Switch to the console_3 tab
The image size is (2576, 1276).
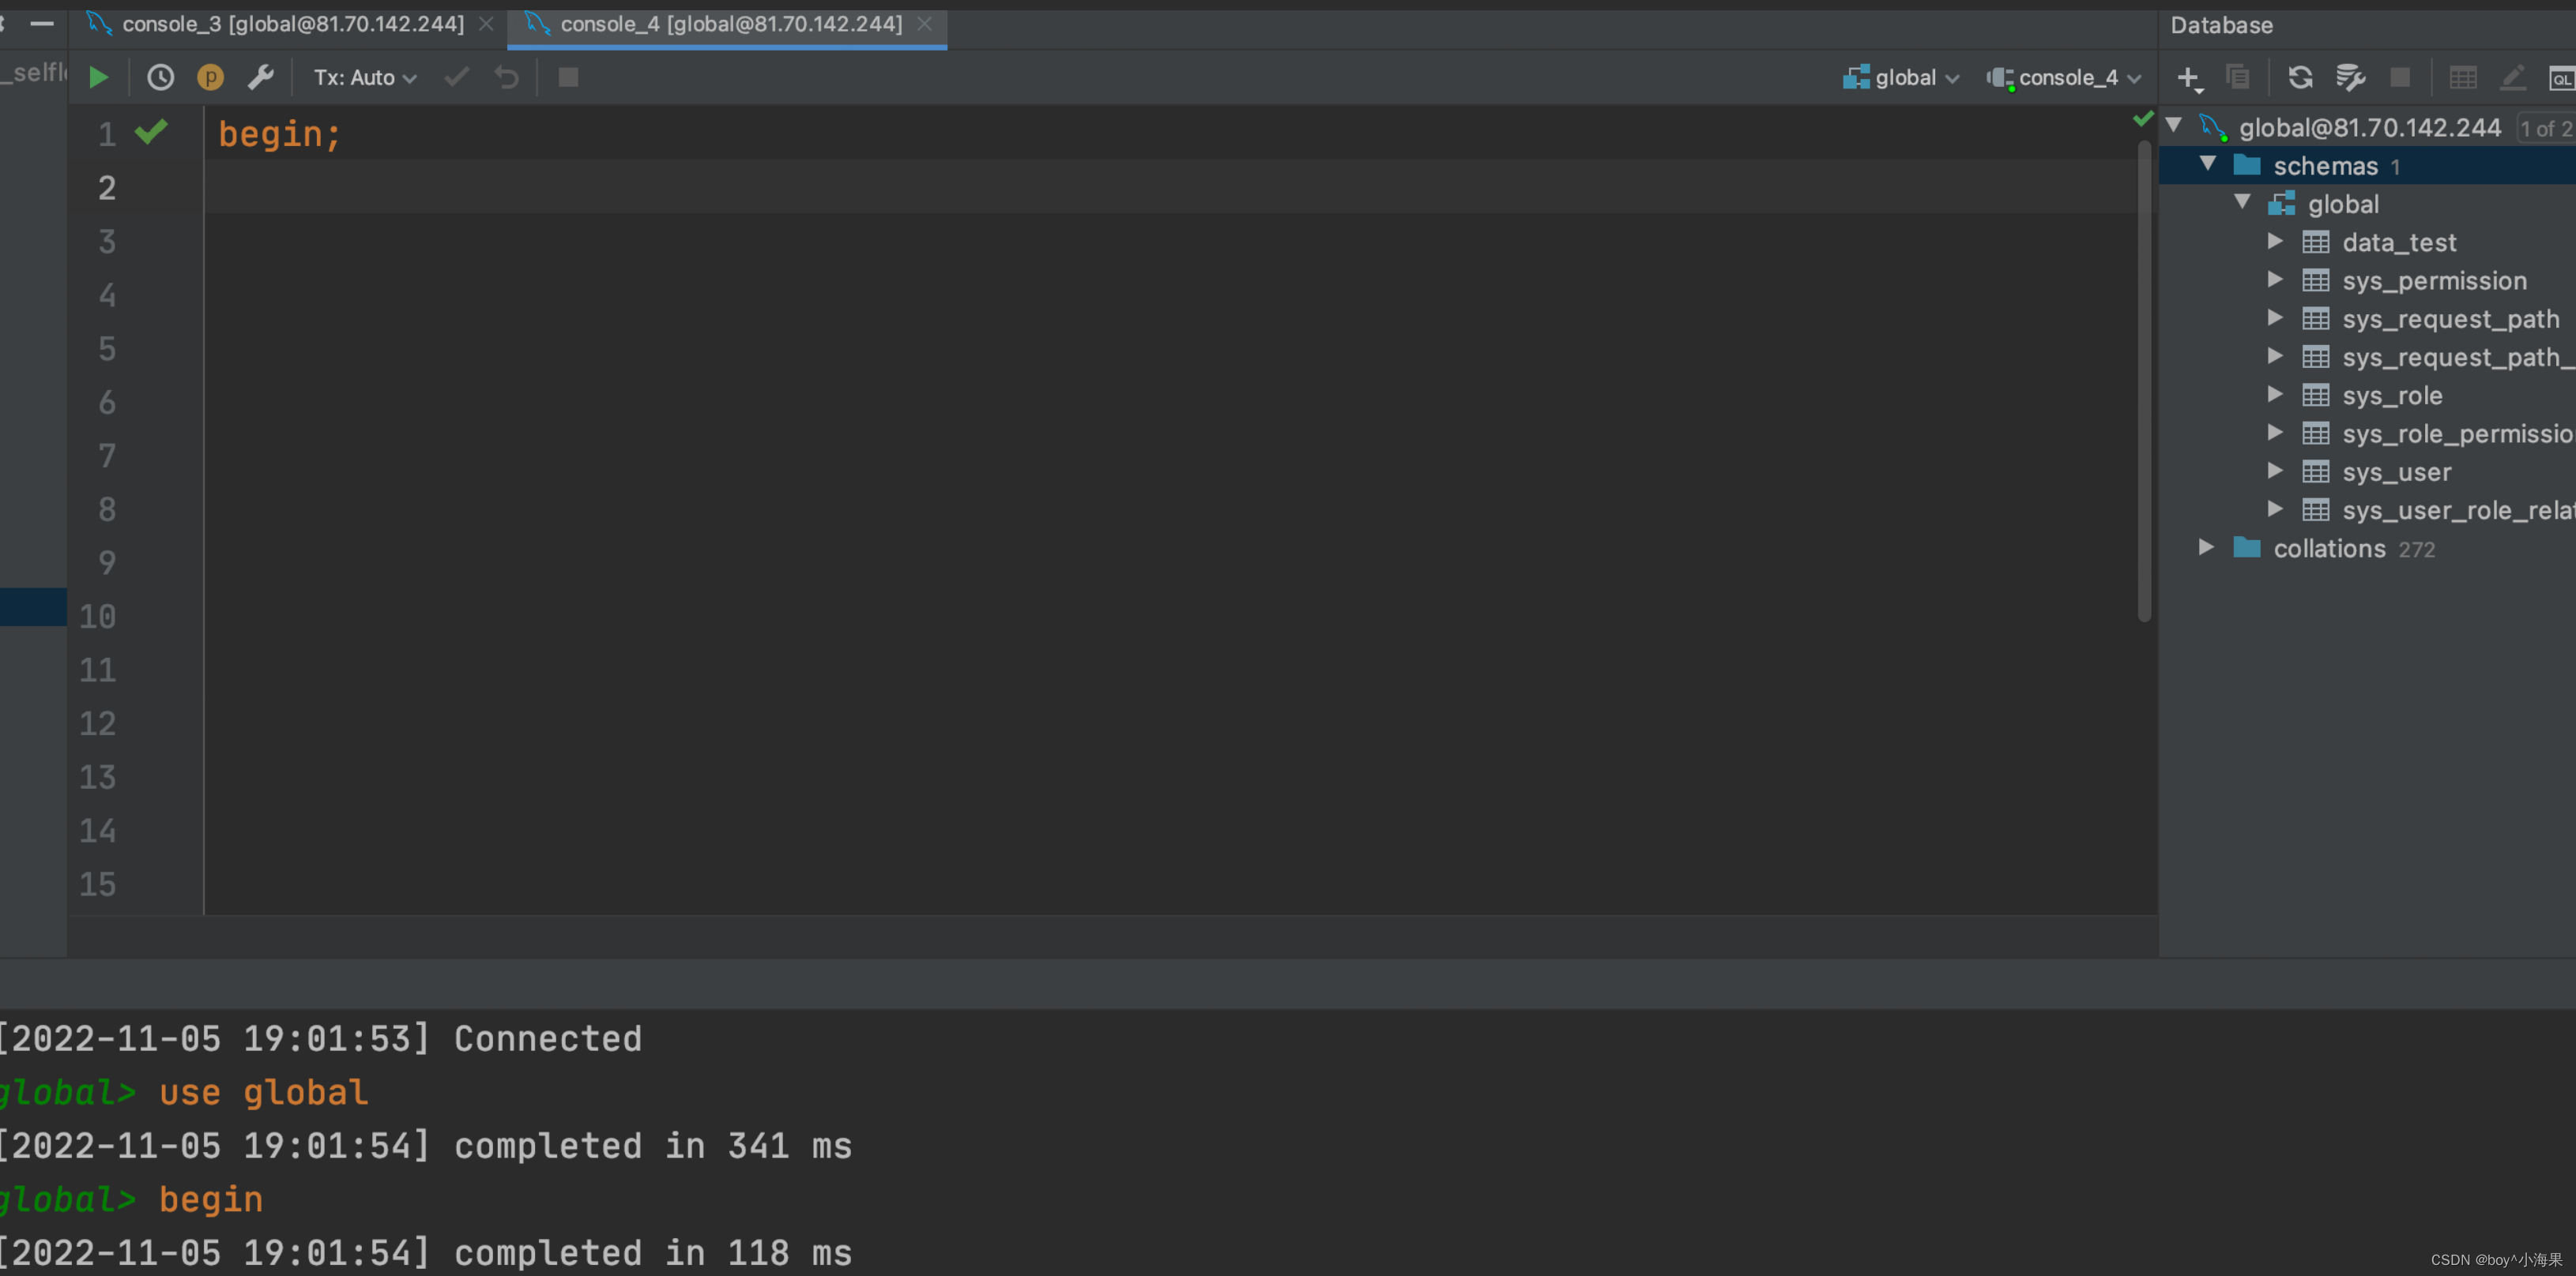[x=292, y=24]
